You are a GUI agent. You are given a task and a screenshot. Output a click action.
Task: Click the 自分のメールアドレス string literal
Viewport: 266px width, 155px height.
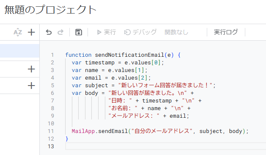click(162, 131)
